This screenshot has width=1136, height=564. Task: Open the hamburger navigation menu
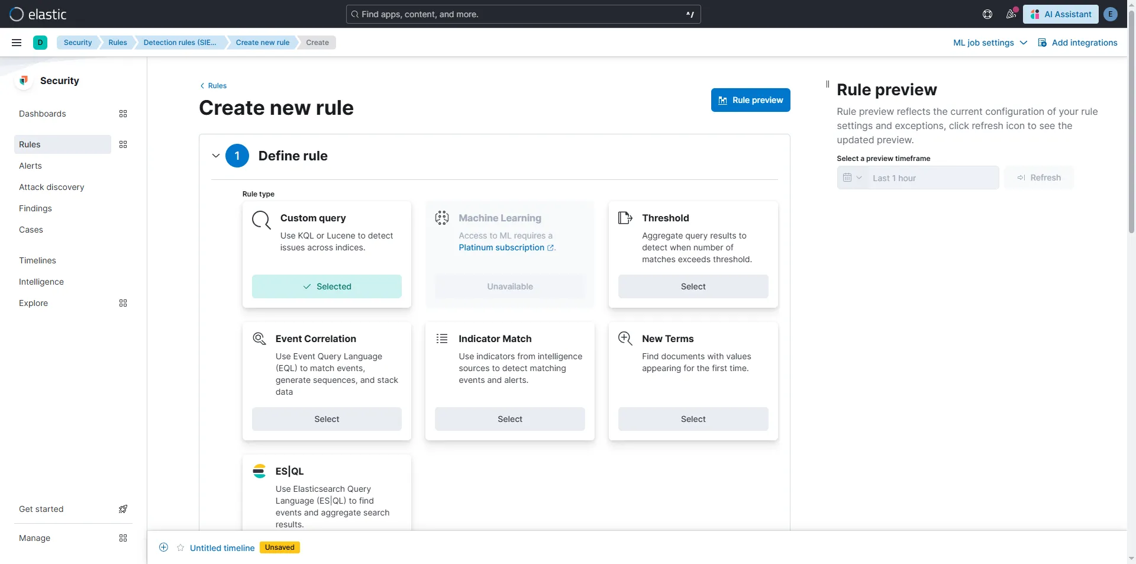(17, 43)
